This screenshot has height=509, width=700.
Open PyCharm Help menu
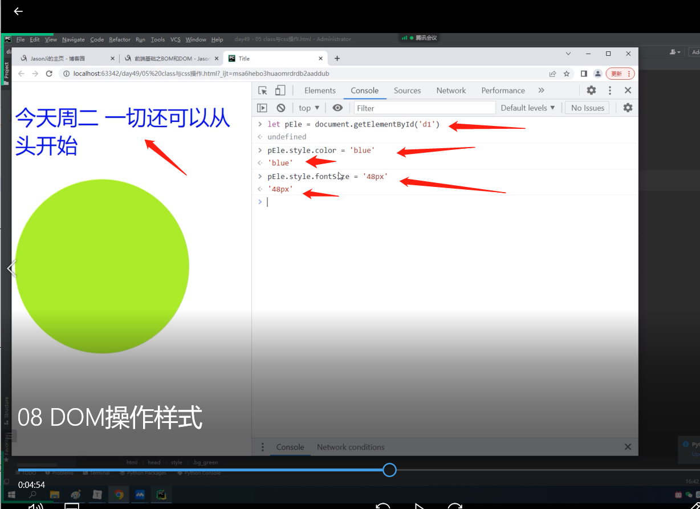(217, 39)
